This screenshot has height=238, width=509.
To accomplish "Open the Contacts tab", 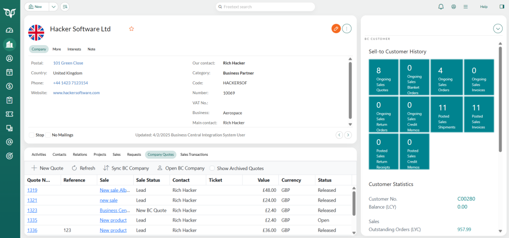I will coord(60,155).
